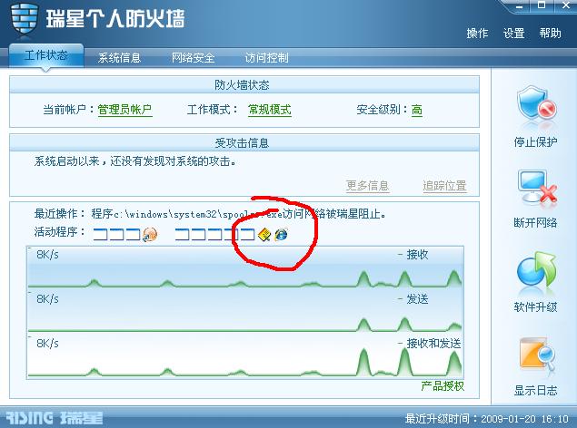Click the 追踪位置 link
Screen dimensions: 577x428
tap(444, 186)
